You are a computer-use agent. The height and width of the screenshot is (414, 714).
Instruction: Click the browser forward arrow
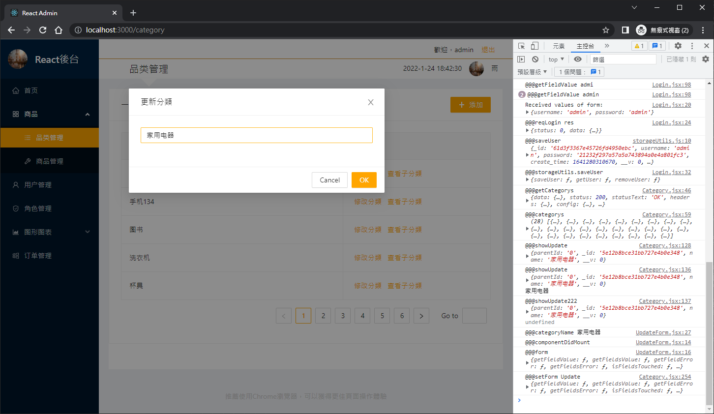tap(27, 30)
